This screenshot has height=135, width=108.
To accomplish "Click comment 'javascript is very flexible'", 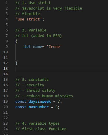I will tap(52, 8).
